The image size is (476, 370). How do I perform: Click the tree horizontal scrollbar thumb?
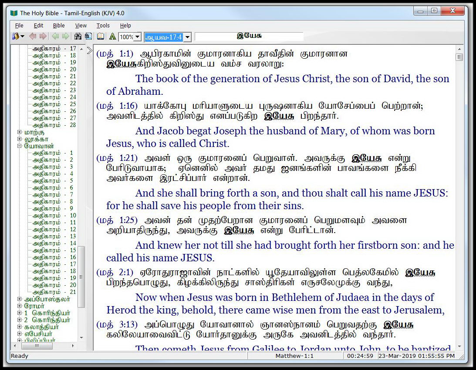(x=37, y=346)
